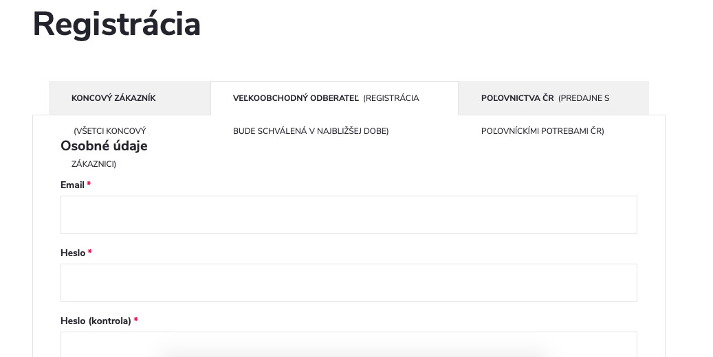The width and height of the screenshot is (713, 357).
Task: Click into the Heslo password field
Action: click(349, 283)
